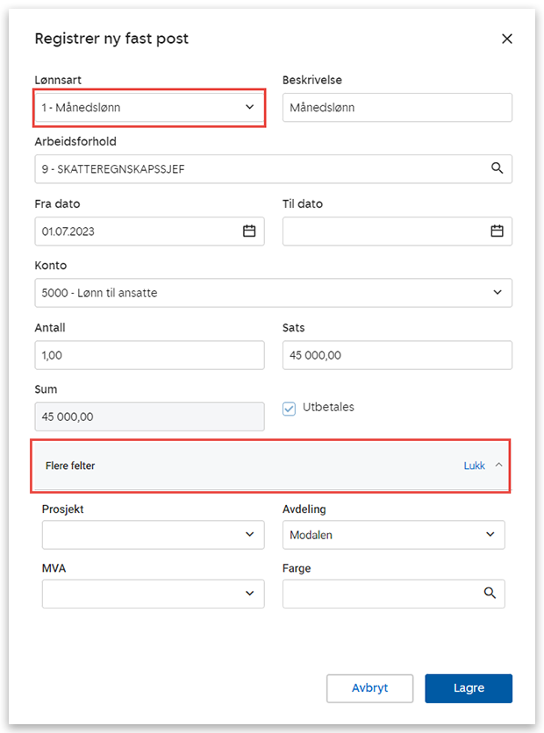Open the MVA dropdown
Viewport: 544px width, 733px height.
153,594
